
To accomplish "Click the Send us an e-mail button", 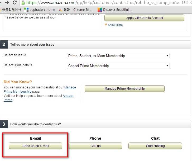I will [x=36, y=146].
